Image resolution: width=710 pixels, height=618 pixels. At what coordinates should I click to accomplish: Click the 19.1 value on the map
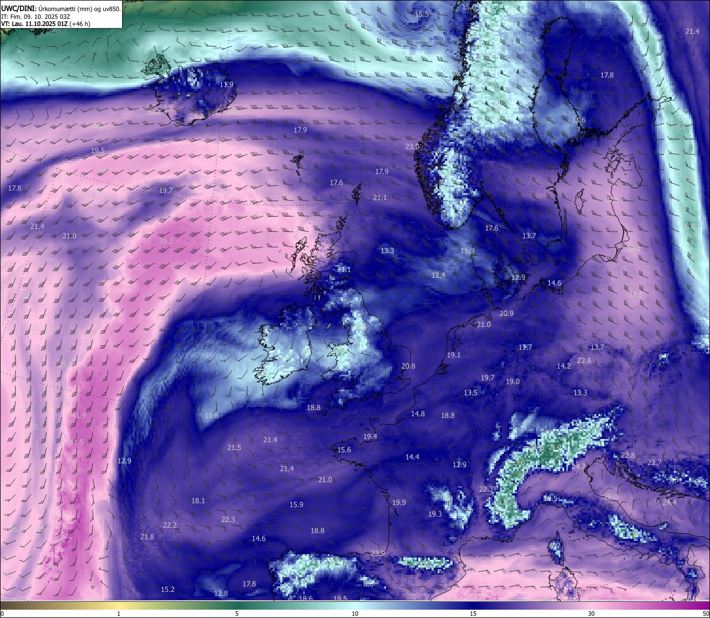tap(454, 355)
